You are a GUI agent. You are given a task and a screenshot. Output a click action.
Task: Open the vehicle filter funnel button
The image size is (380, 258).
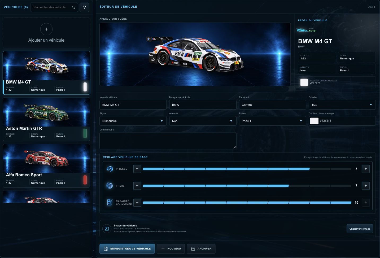coord(84,7)
